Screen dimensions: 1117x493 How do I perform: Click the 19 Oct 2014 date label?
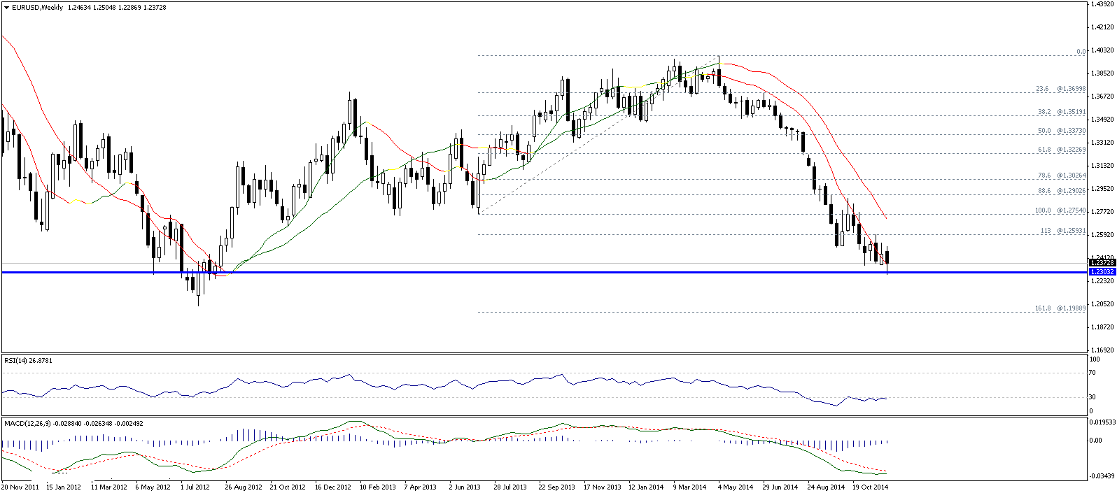click(871, 487)
